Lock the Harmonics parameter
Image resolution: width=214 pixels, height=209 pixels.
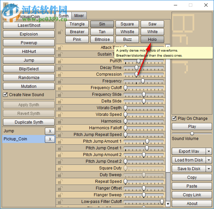[60, 121]
